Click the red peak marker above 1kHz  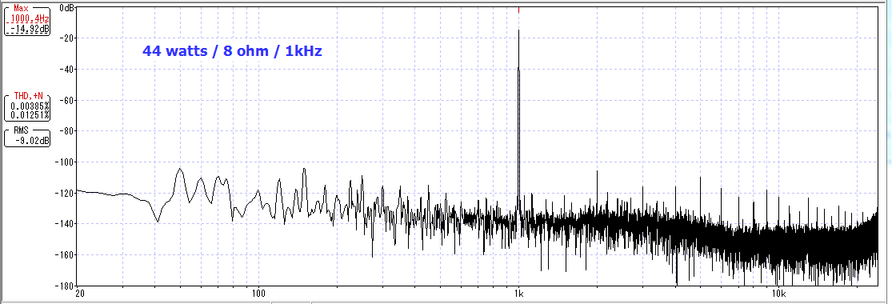pos(519,10)
